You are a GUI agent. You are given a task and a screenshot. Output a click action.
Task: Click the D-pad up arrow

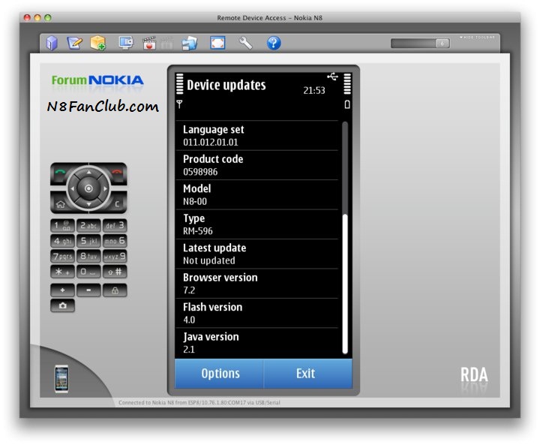[88, 172]
